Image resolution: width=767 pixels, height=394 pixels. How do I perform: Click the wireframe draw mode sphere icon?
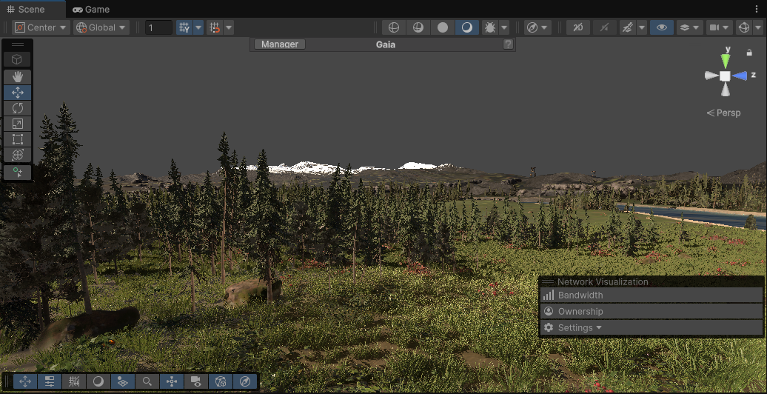[x=394, y=27]
